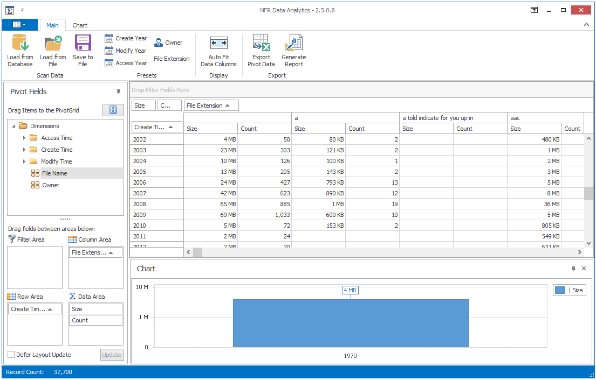Enable the Defer Layout Update checkbox

coord(11,355)
